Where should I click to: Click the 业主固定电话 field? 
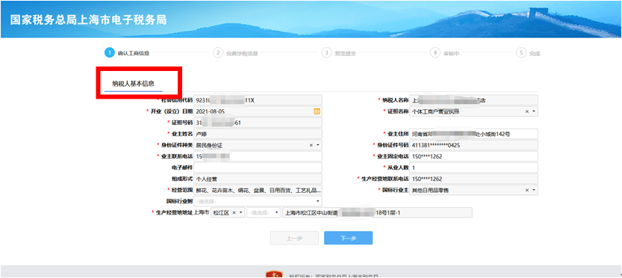click(473, 156)
